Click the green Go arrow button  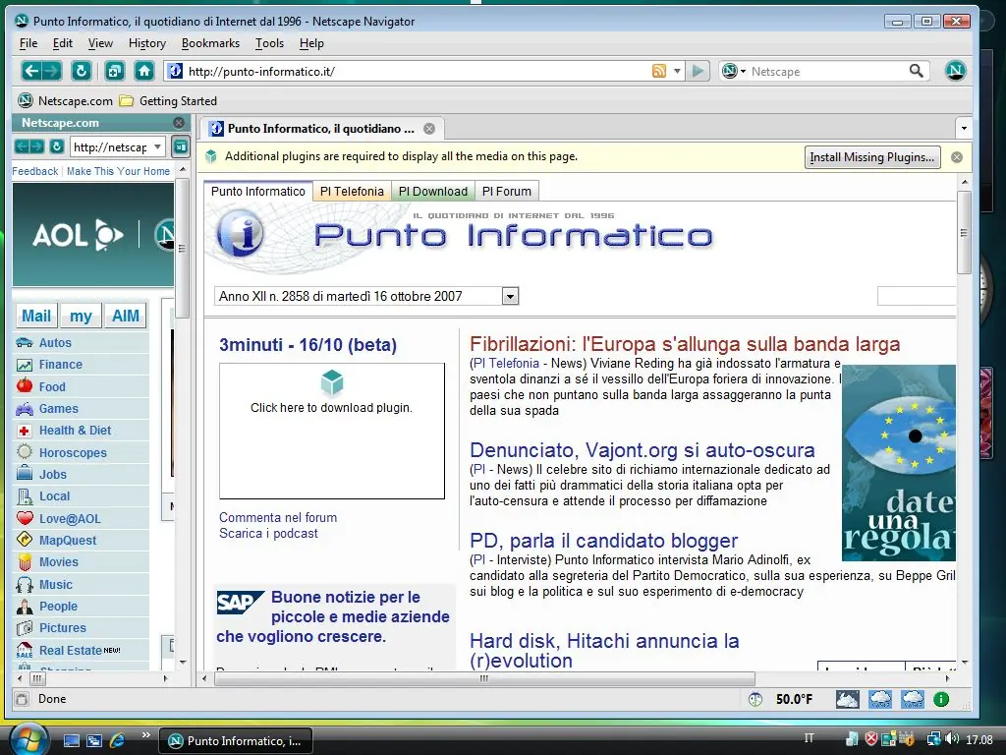[699, 71]
